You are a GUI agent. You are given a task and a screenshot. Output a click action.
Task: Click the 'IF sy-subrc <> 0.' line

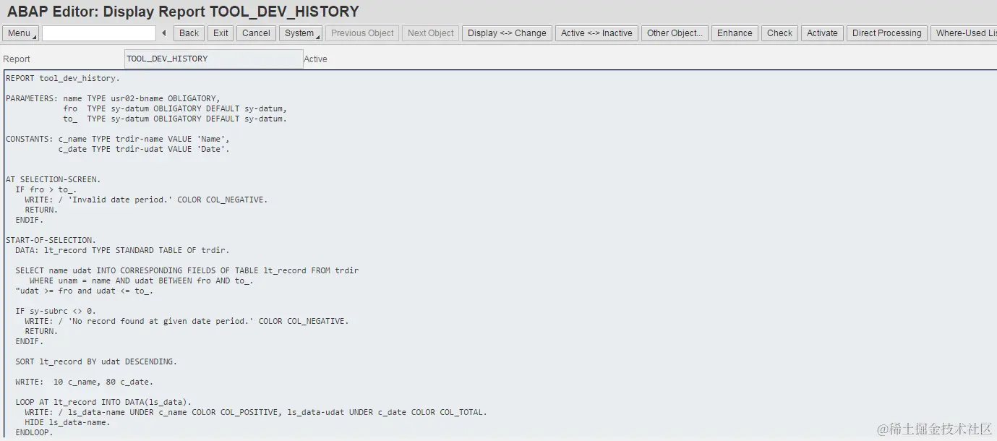(56, 311)
